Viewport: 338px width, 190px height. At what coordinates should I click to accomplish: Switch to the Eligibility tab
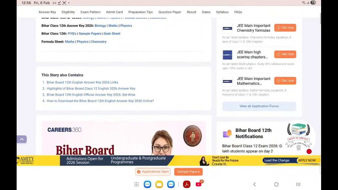(x=68, y=12)
